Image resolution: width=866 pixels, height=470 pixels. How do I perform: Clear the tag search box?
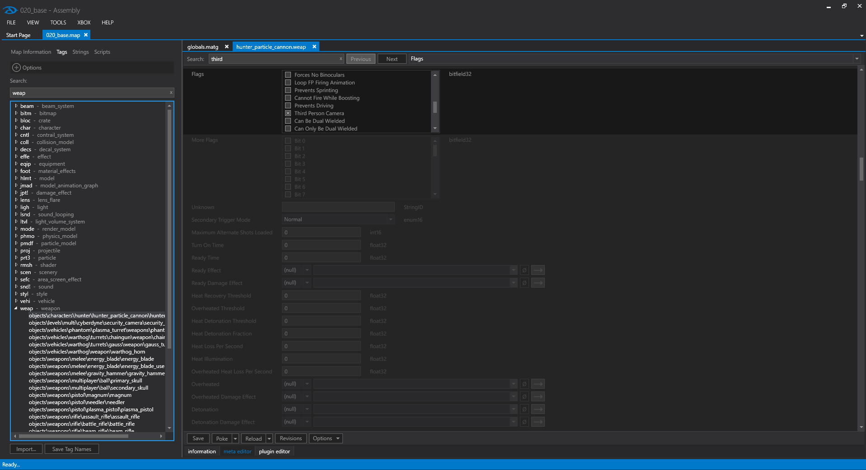tap(171, 93)
